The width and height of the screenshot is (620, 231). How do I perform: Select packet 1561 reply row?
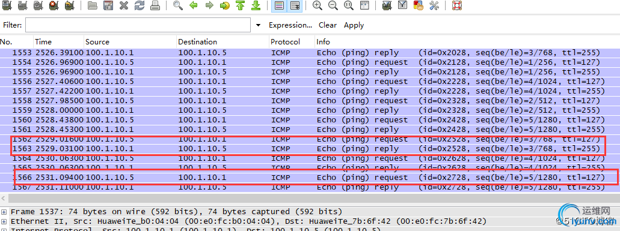pyautogui.click(x=310, y=129)
